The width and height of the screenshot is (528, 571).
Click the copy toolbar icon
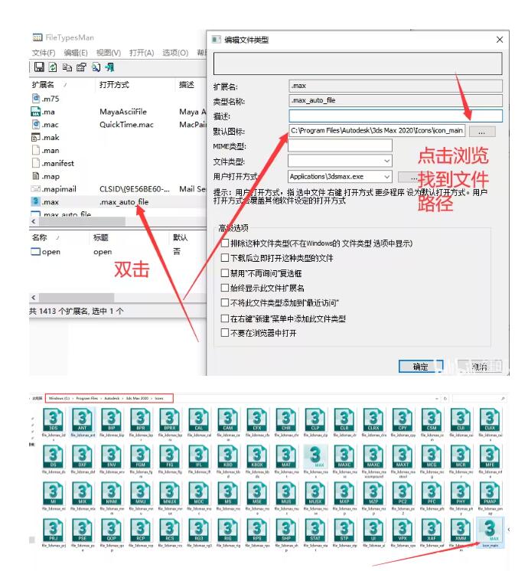[67, 67]
